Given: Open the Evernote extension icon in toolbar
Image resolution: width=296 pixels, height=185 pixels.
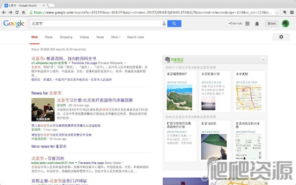Looking at the screenshot, I should tap(285, 12).
